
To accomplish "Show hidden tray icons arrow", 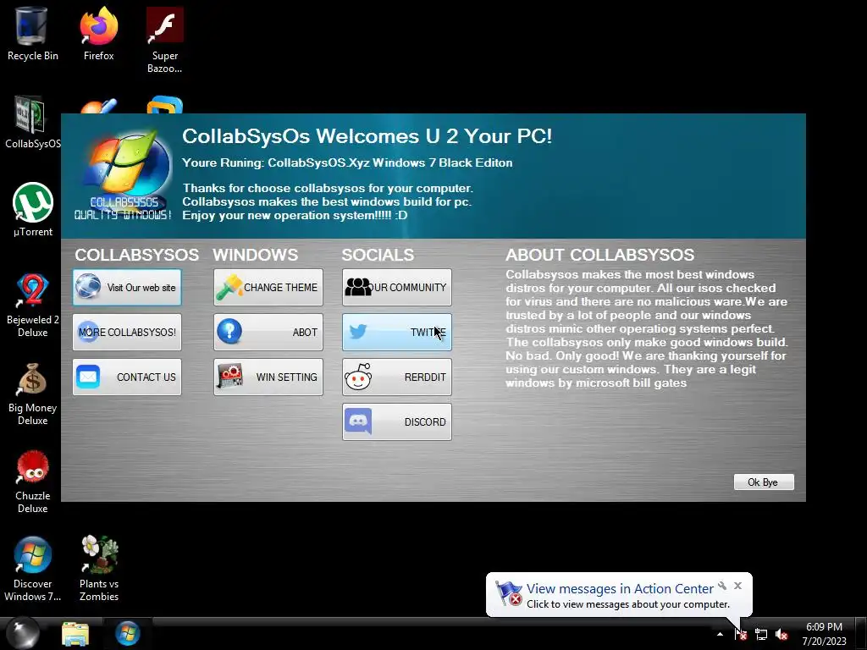I will pyautogui.click(x=720, y=634).
